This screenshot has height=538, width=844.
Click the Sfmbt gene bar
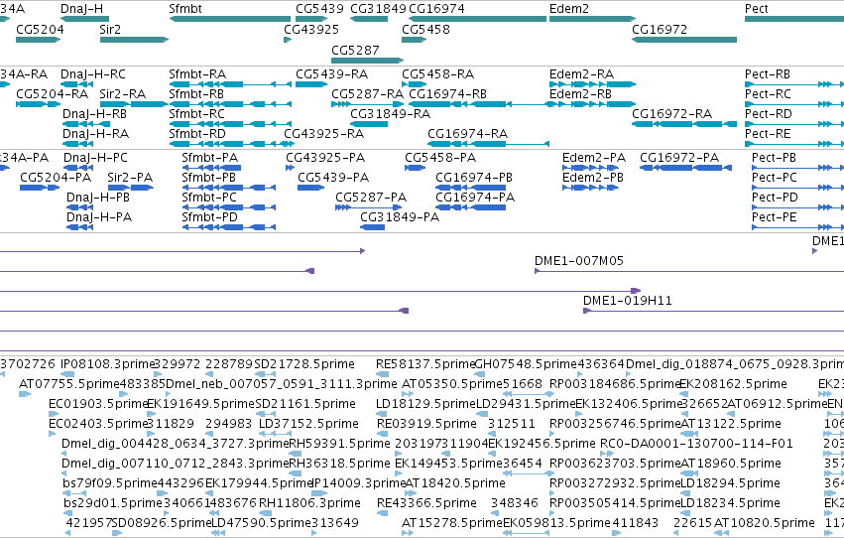(x=230, y=19)
